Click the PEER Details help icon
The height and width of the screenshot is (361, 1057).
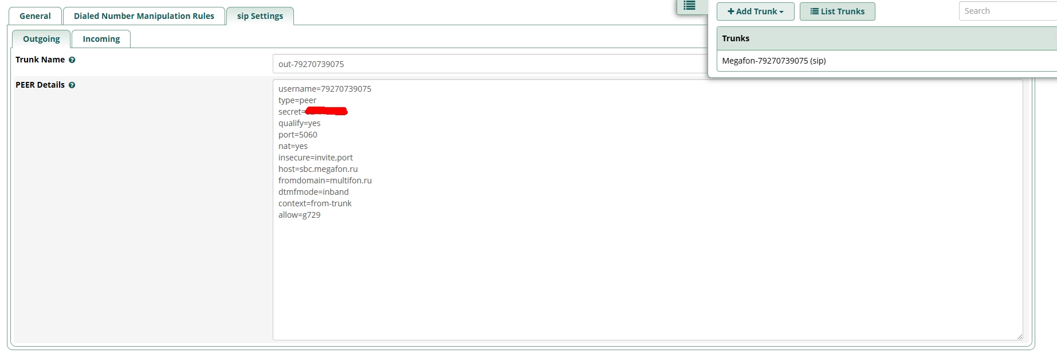(72, 85)
